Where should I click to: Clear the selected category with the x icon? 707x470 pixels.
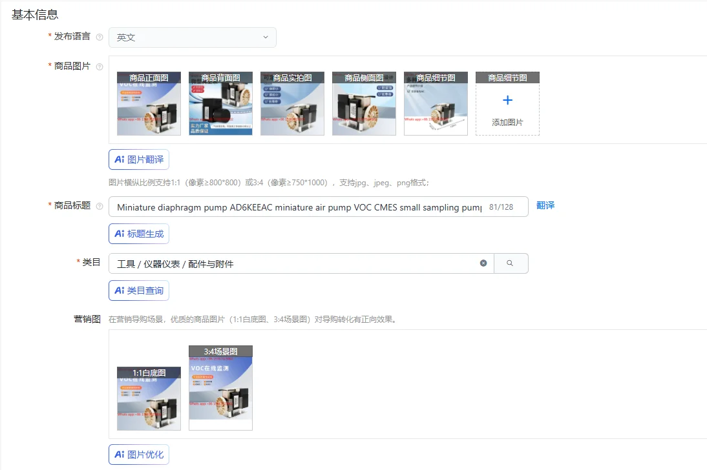[483, 263]
